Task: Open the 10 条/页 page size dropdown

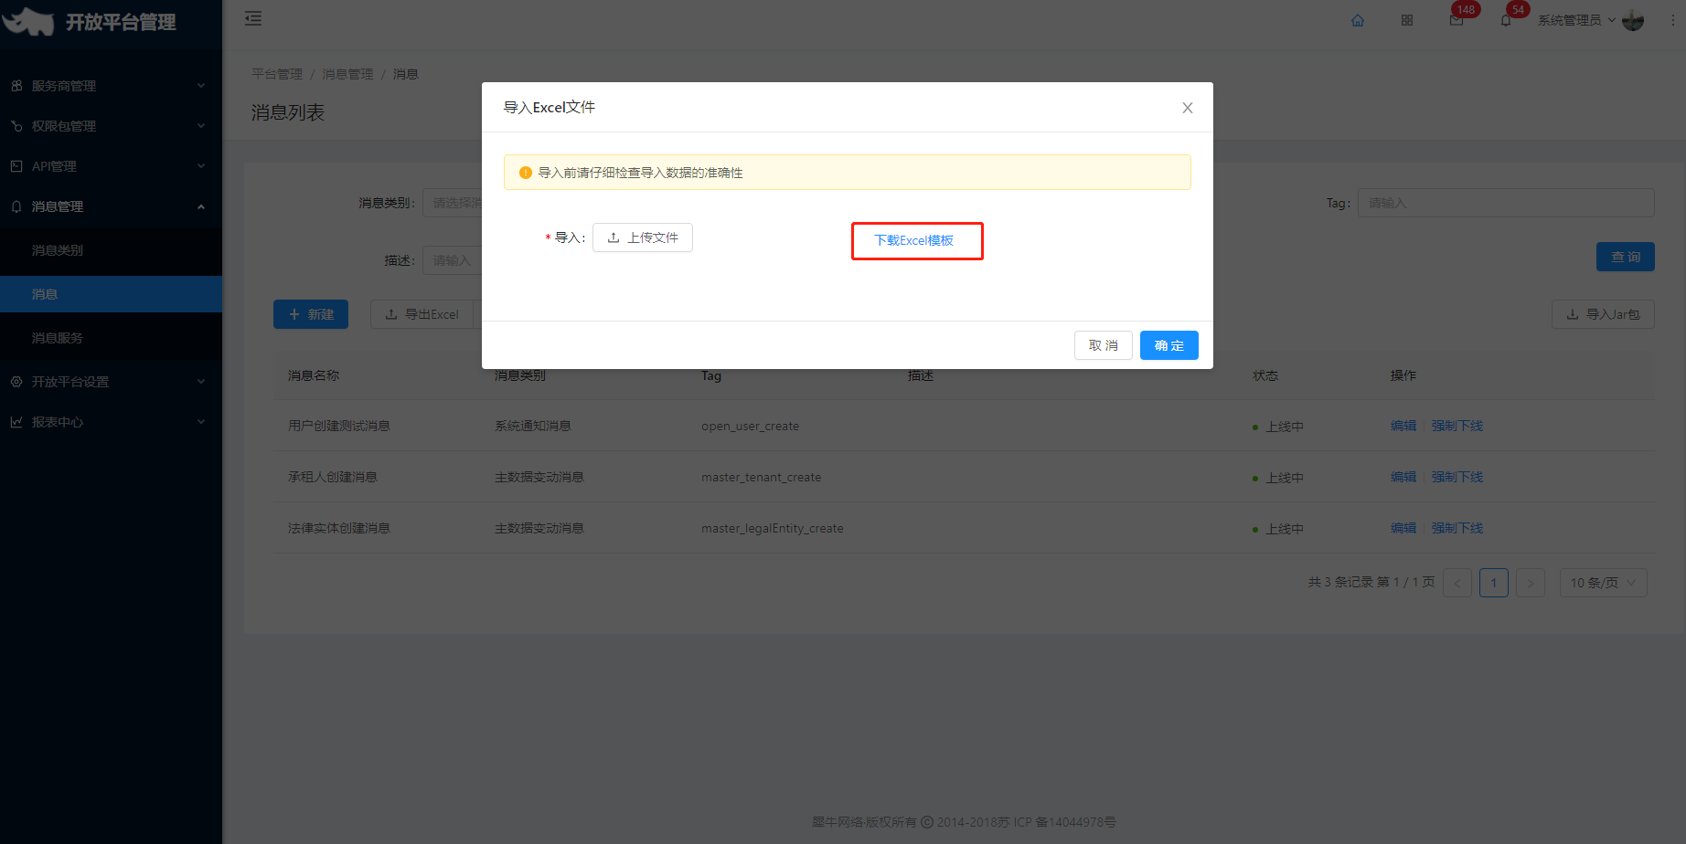Action: point(1604,583)
